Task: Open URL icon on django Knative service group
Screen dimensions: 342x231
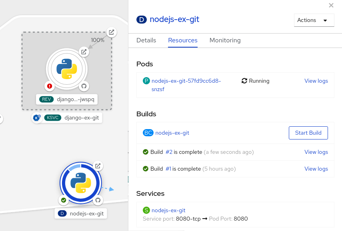Action: 112,32
